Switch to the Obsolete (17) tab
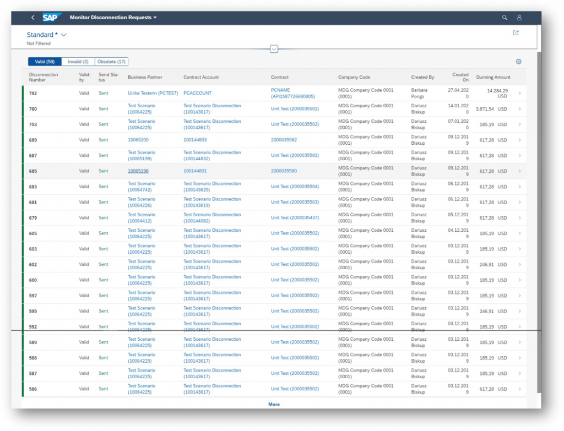The height and width of the screenshot is (431, 564). [111, 62]
